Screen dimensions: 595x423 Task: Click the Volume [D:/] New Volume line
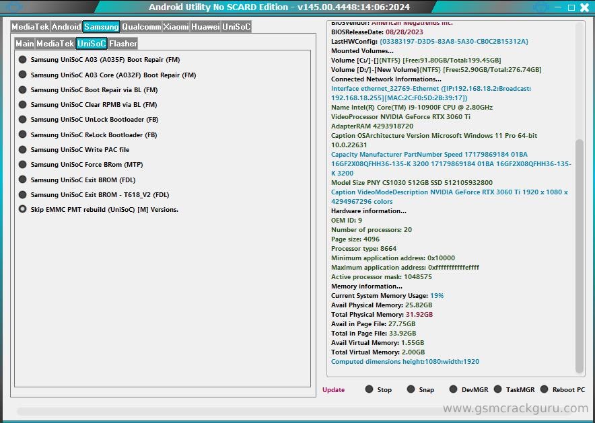pyautogui.click(x=436, y=70)
